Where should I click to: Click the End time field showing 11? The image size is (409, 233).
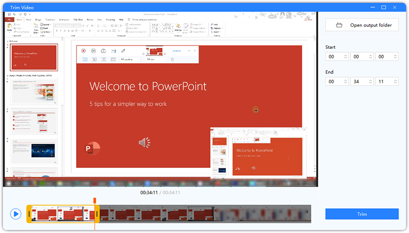tap(387, 82)
